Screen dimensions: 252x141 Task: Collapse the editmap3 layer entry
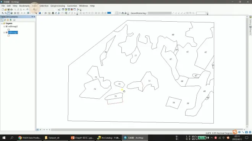tap(4, 32)
